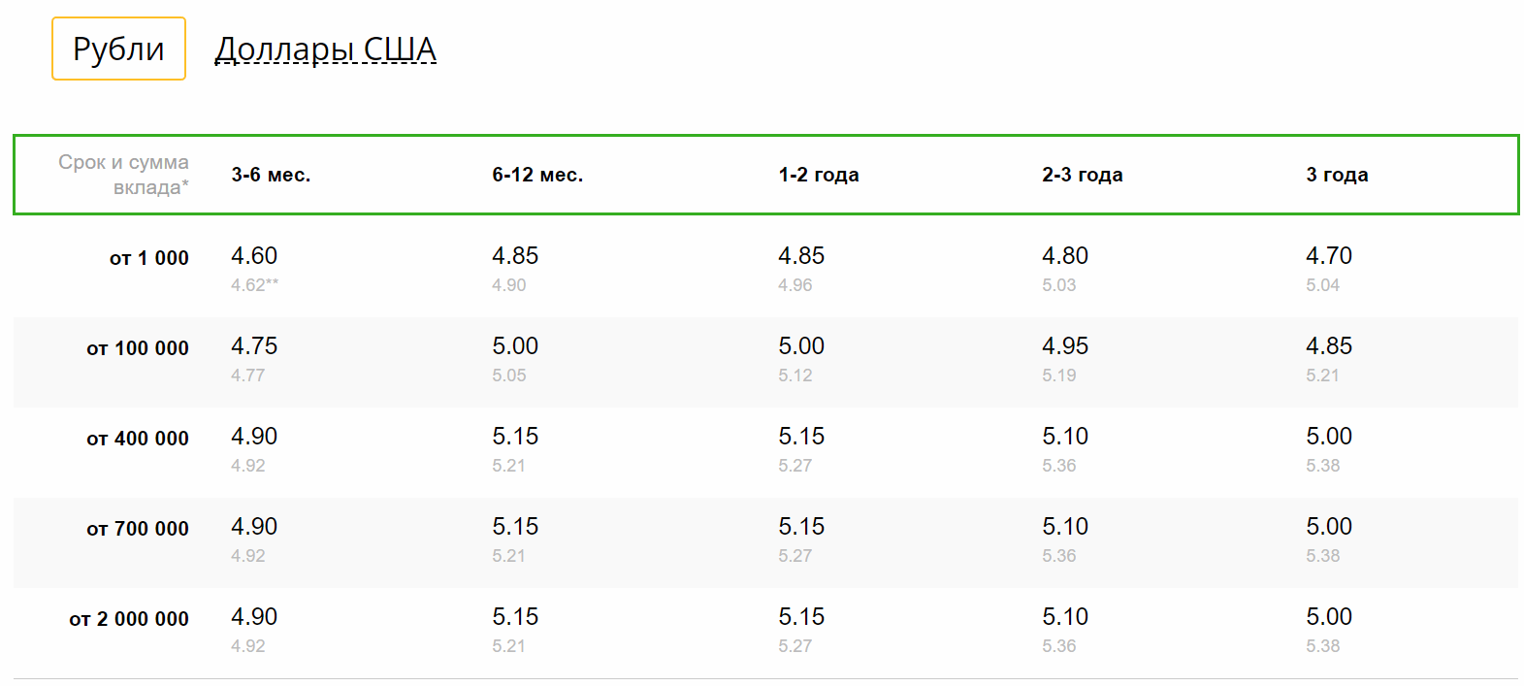The height and width of the screenshot is (686, 1524).
Task: Select the от 100 000 row label
Action: tap(138, 348)
